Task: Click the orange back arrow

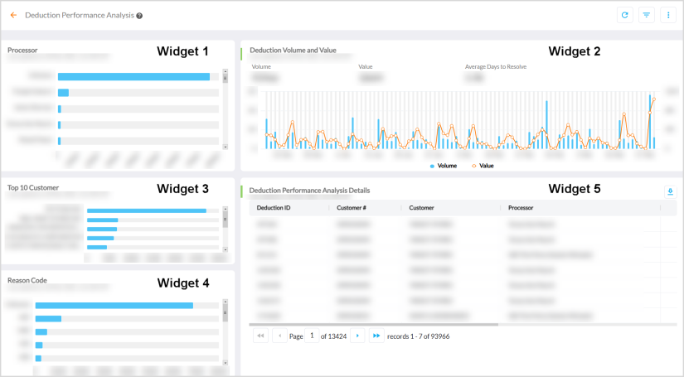Action: (x=13, y=15)
